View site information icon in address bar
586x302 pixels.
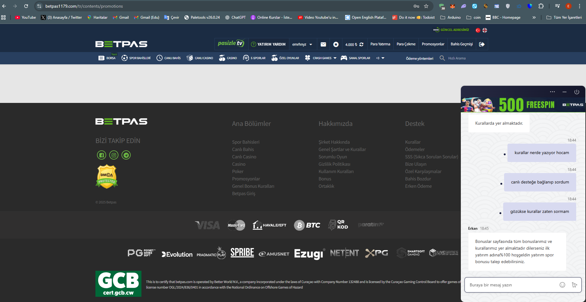point(39,6)
